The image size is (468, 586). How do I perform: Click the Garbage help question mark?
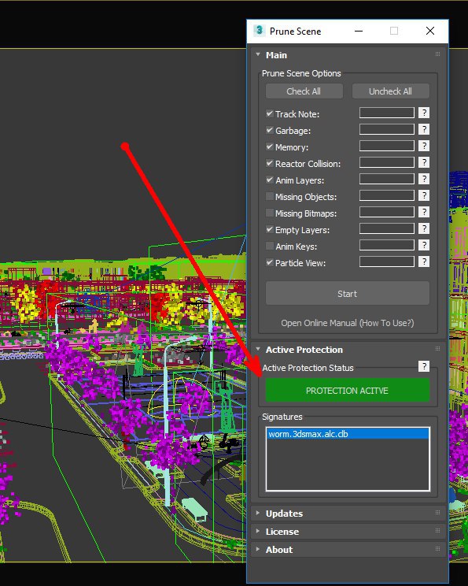point(424,129)
